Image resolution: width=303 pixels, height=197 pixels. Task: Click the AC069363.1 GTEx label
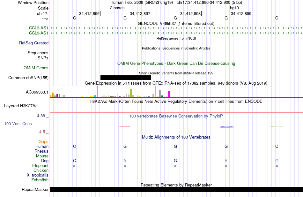(x=37, y=92)
